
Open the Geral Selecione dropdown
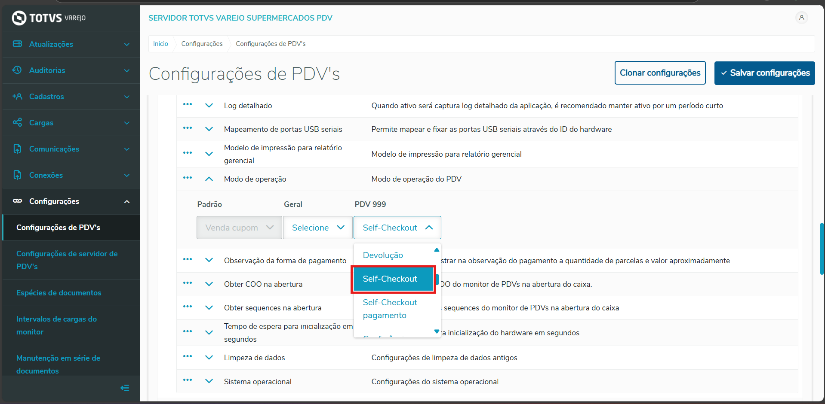(318, 228)
